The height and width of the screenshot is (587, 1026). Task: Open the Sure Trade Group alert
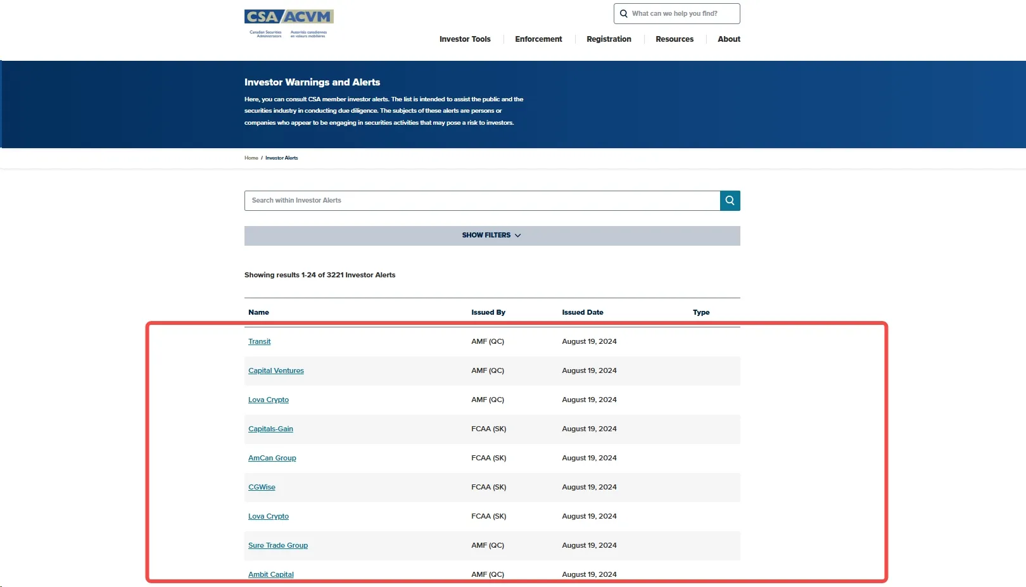[278, 545]
